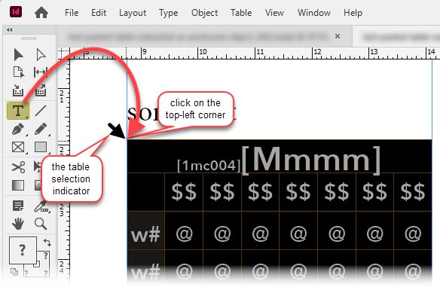Click the tools panel gripper bar
The height and width of the screenshot is (290, 440).
pos(29,38)
